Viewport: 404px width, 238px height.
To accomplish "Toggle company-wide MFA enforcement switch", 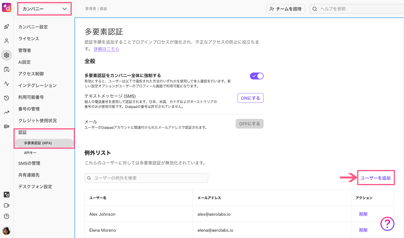I will 257,76.
